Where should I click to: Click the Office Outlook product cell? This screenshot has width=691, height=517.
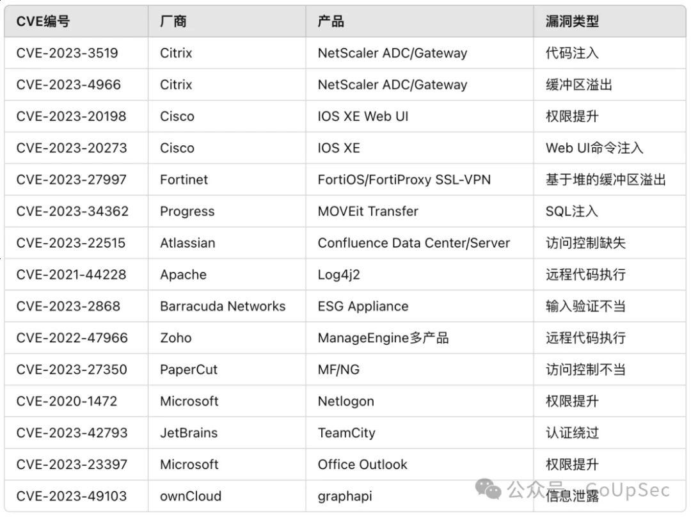coord(362,465)
